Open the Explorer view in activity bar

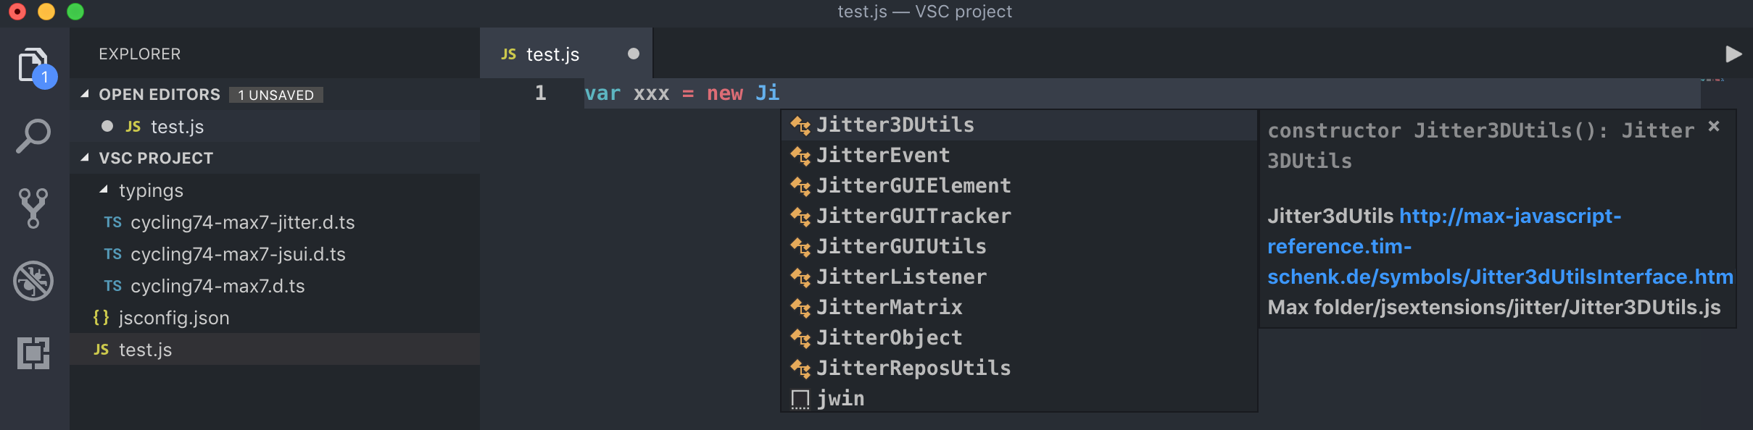[x=35, y=67]
